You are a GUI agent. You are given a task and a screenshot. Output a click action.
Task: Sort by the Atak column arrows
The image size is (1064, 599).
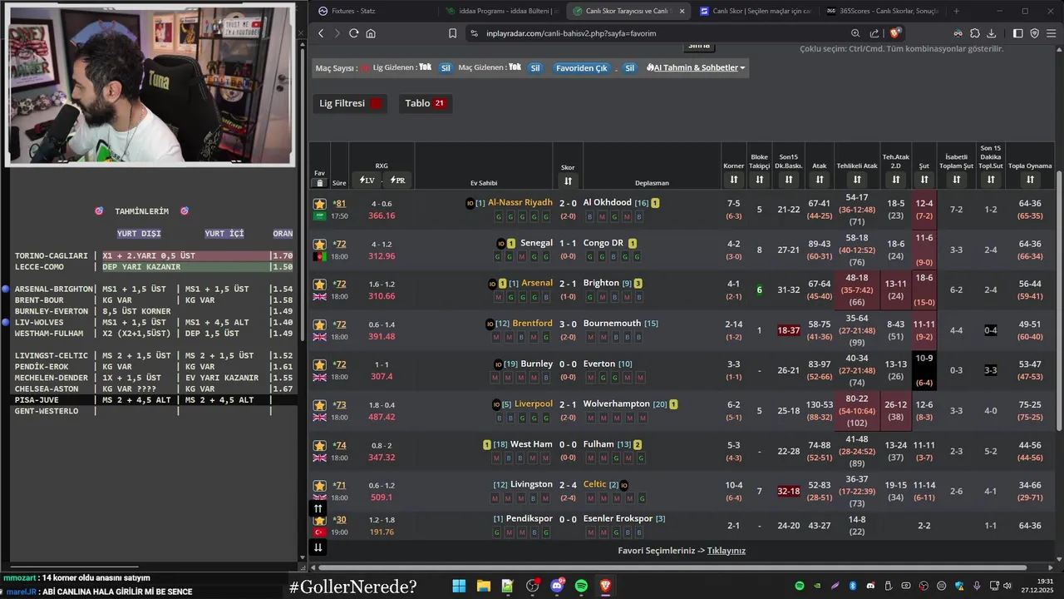(820, 180)
